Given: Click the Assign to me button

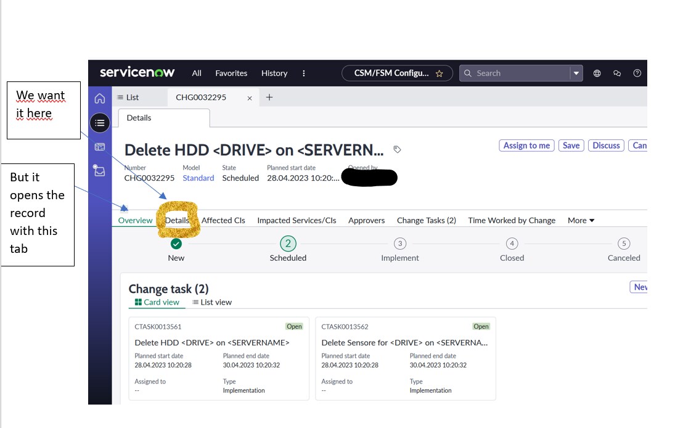Looking at the screenshot, I should (526, 146).
